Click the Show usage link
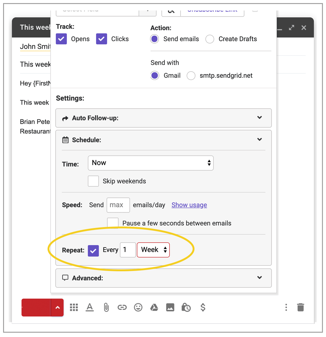 click(x=189, y=205)
